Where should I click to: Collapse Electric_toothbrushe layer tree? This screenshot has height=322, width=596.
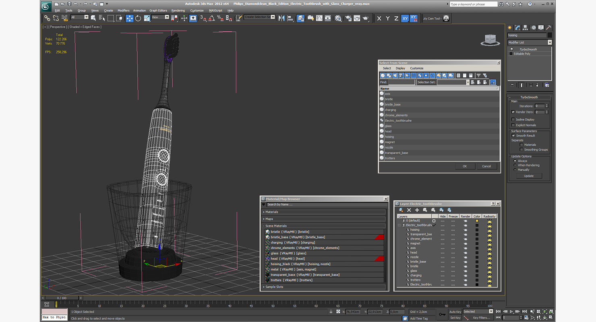click(399, 225)
